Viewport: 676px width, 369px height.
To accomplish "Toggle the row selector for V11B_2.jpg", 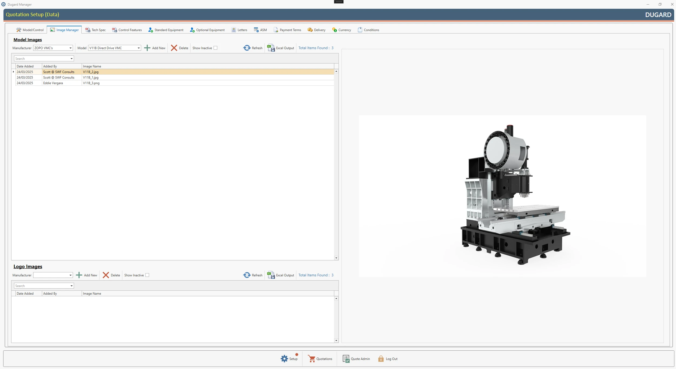I will [x=13, y=72].
